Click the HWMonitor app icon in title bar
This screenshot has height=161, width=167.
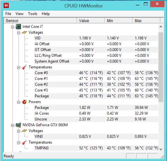(x=6, y=5)
